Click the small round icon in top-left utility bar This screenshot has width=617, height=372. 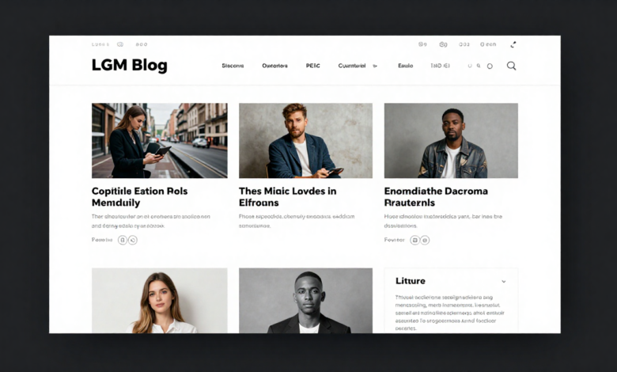120,44
